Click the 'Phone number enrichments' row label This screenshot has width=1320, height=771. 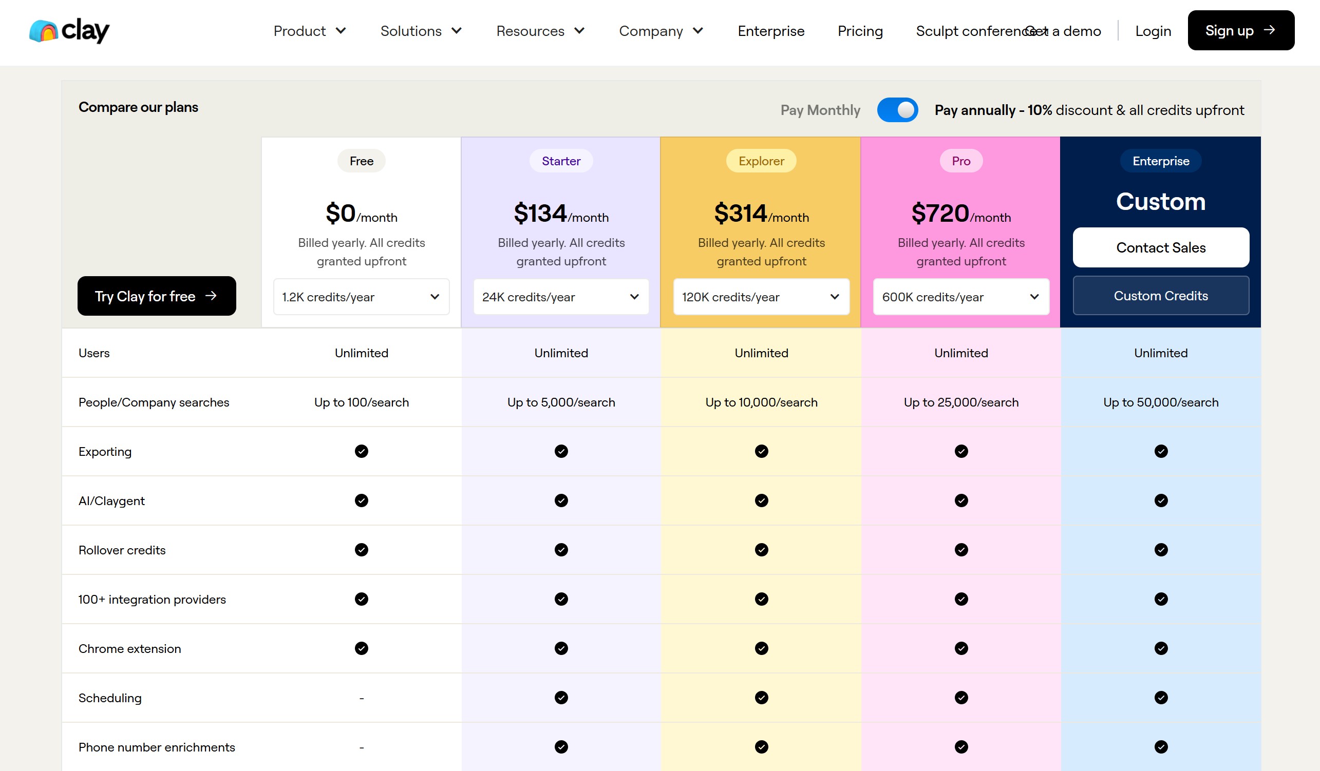(157, 747)
